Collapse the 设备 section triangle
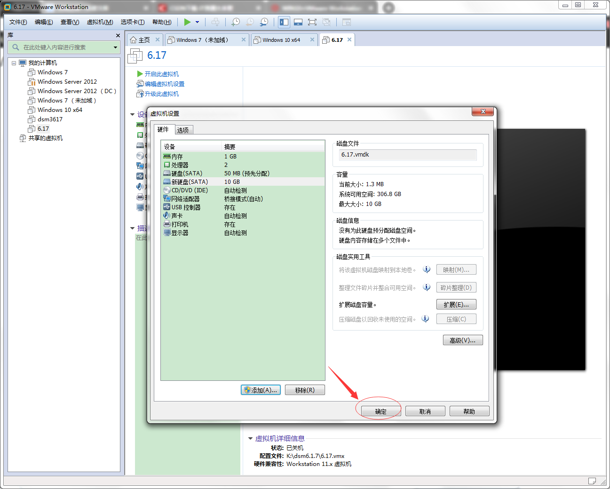The width and height of the screenshot is (610, 489). [x=132, y=114]
